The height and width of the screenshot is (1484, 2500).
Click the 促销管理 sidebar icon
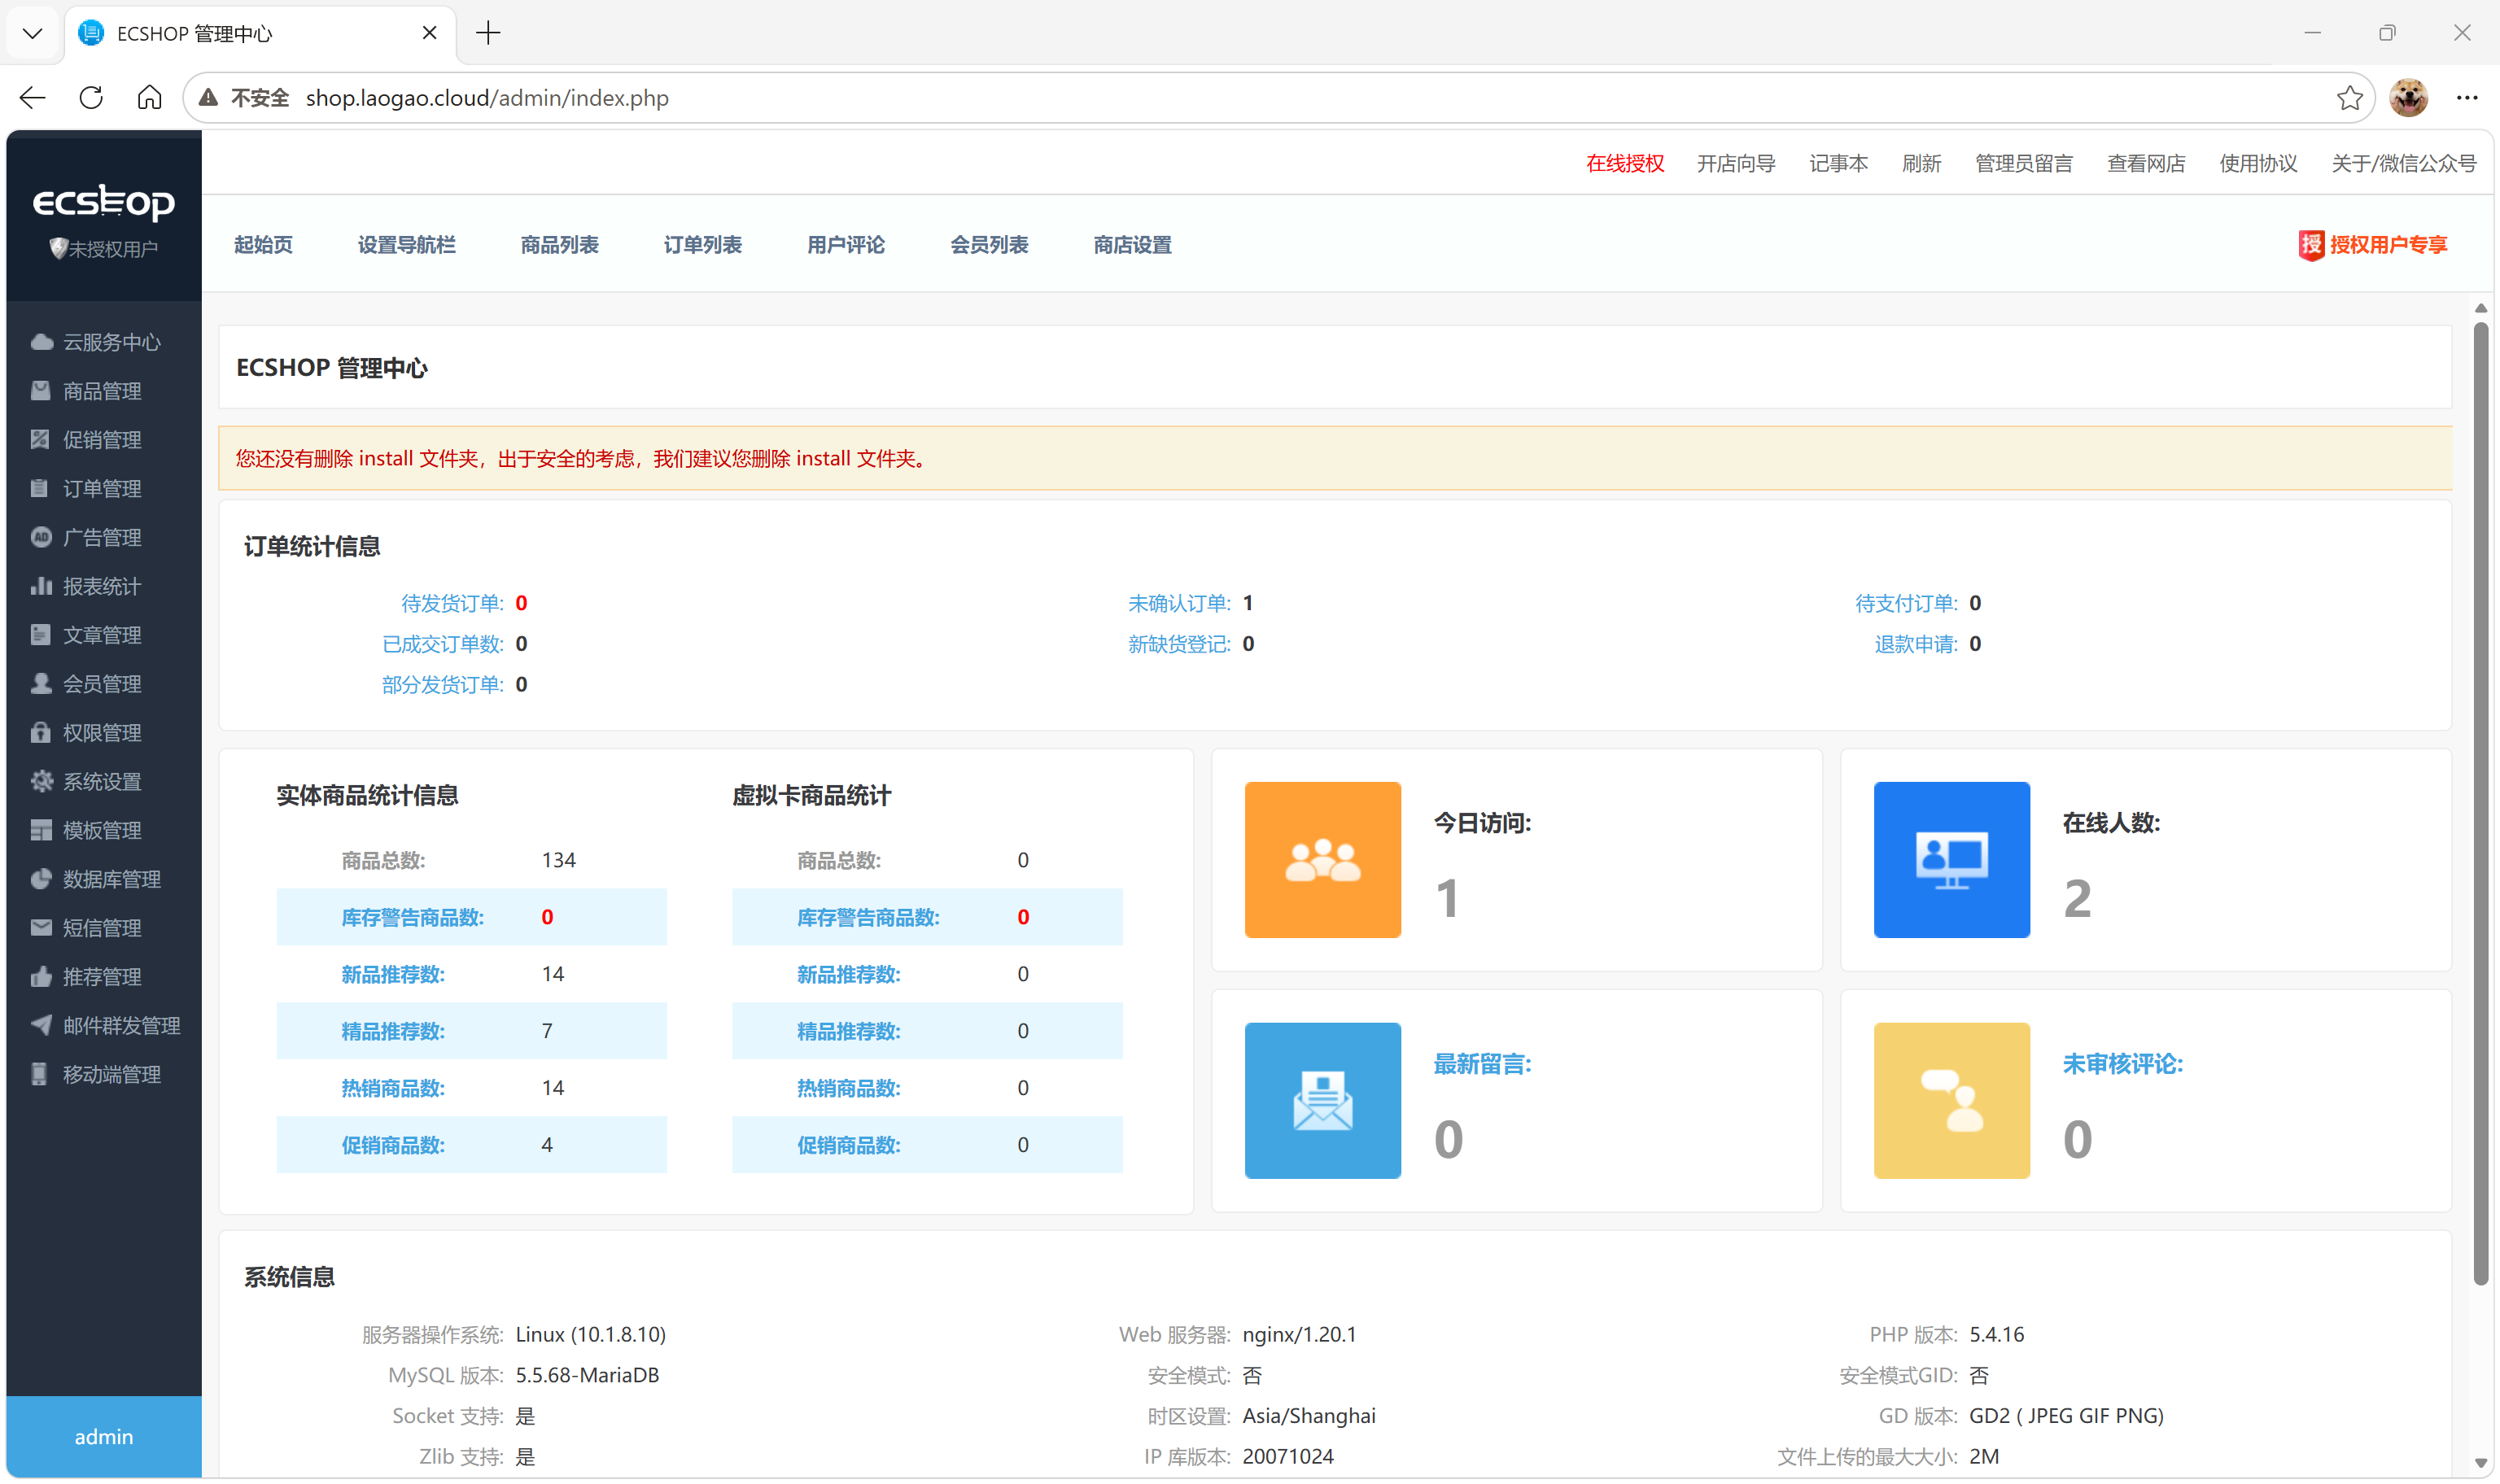click(x=41, y=440)
